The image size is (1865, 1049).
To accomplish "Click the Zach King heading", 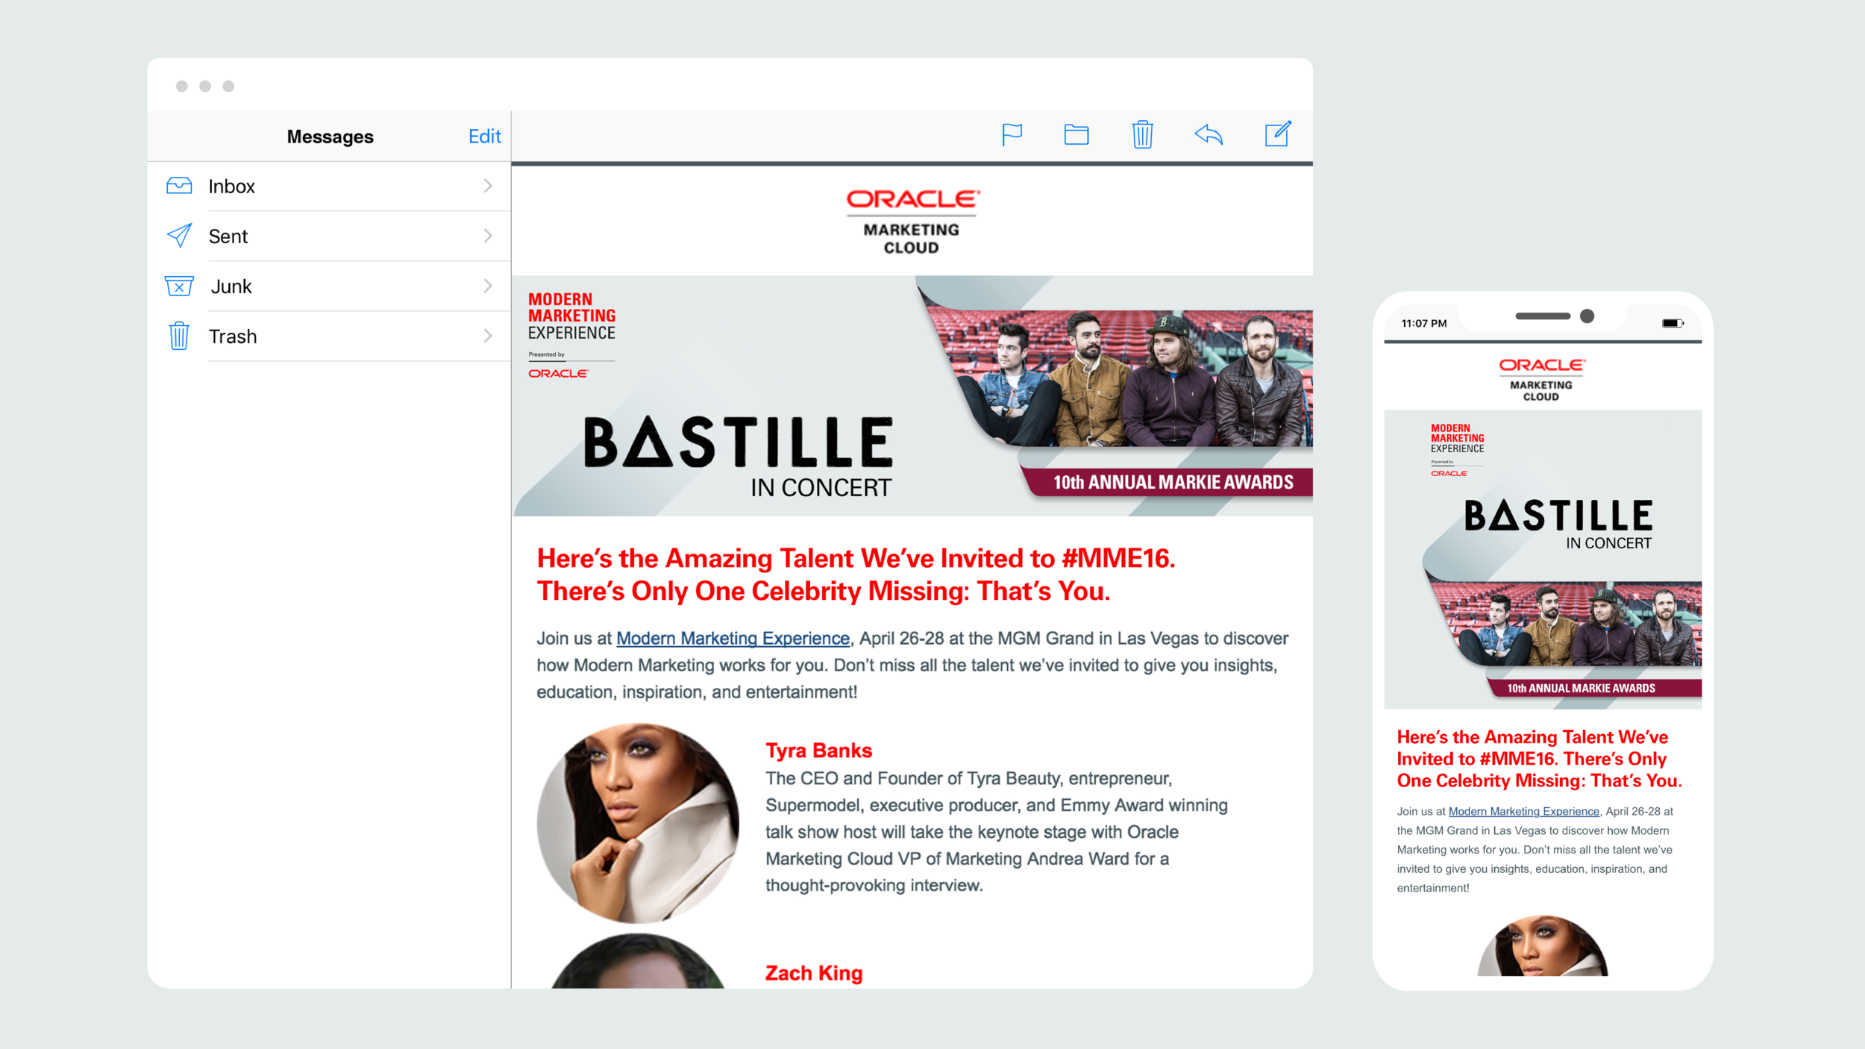I will (x=814, y=973).
